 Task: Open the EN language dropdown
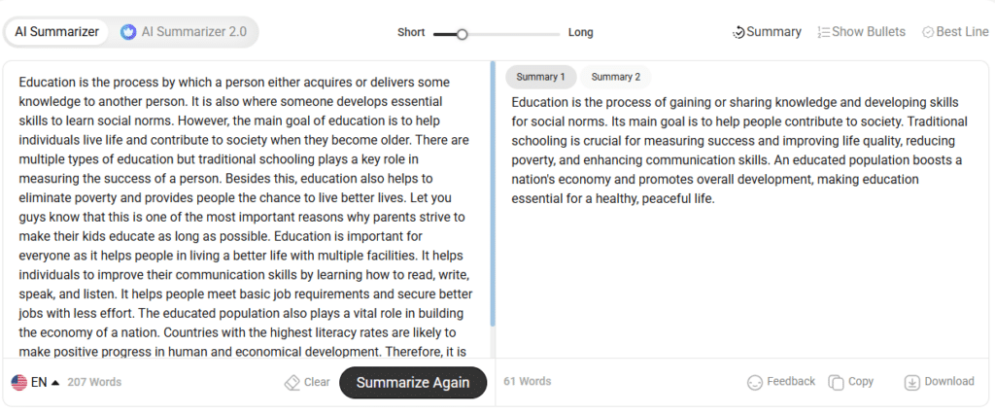pos(39,382)
